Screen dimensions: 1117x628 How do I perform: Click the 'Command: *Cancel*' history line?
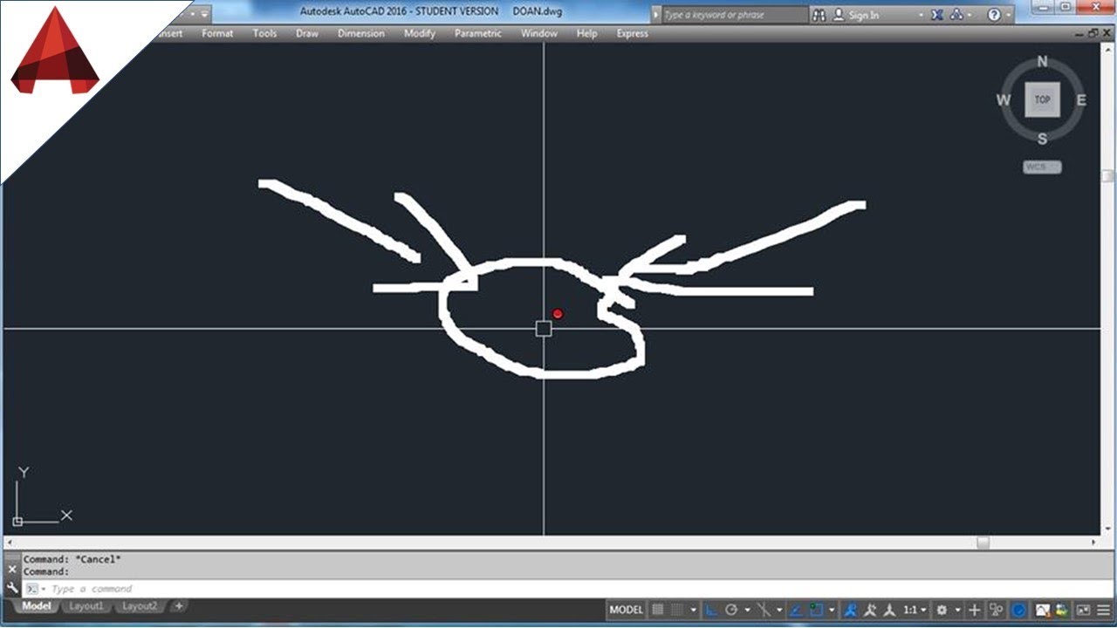tap(72, 559)
